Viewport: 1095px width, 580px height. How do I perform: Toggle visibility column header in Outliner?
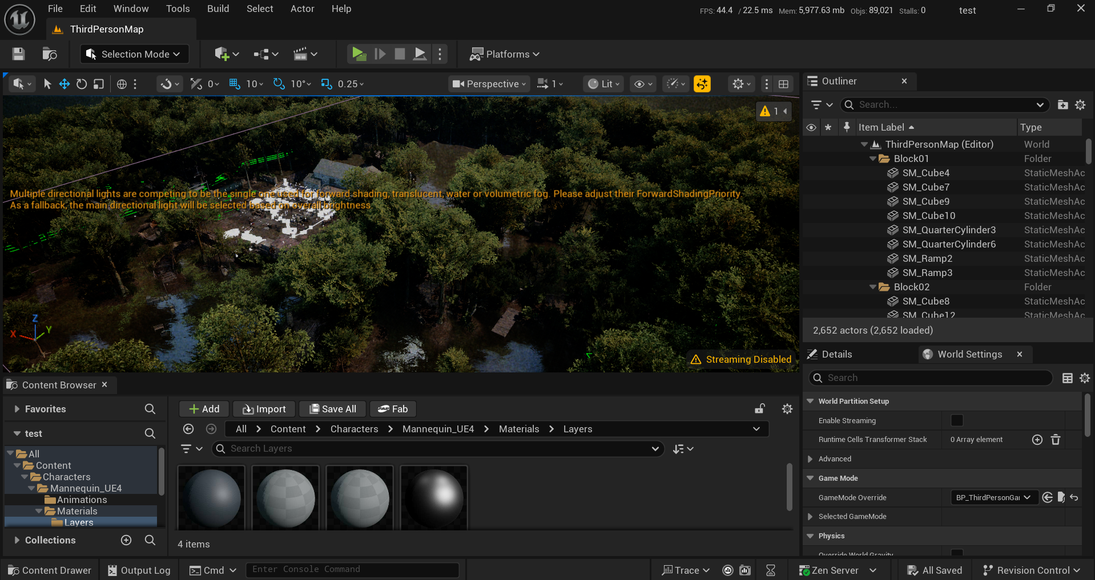click(811, 127)
